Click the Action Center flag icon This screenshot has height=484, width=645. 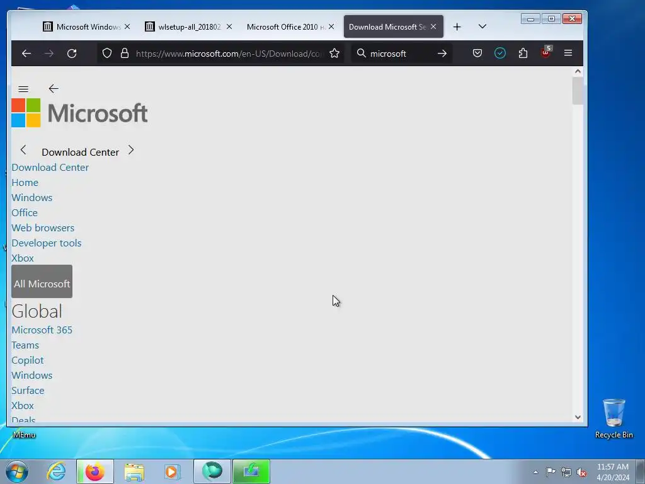pyautogui.click(x=551, y=472)
